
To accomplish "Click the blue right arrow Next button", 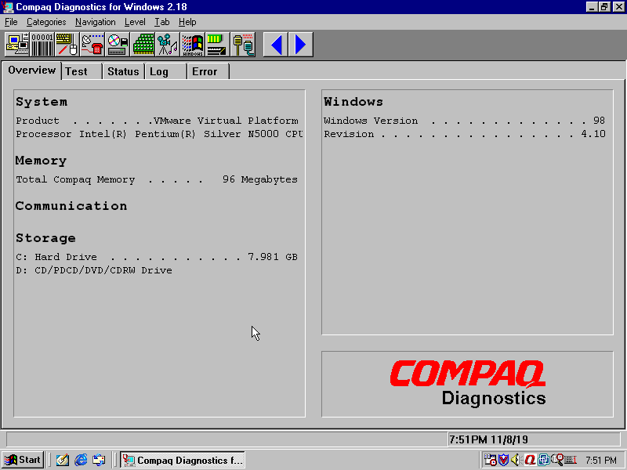I will tap(301, 45).
